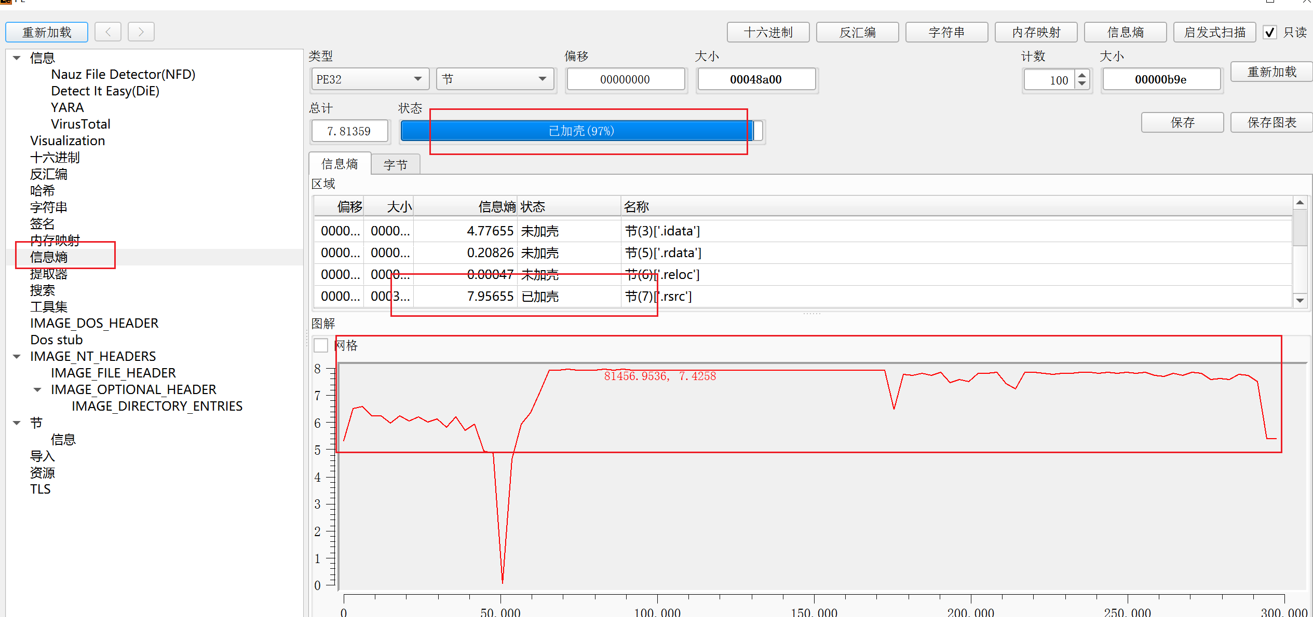This screenshot has width=1313, height=617.
Task: Collapse the IMAGE_NT_HEADERS tree node
Action: 17,357
